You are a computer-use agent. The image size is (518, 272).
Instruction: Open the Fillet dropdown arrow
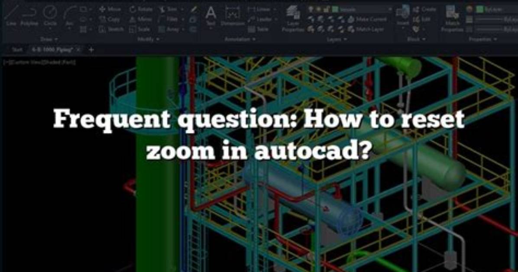[183, 20]
